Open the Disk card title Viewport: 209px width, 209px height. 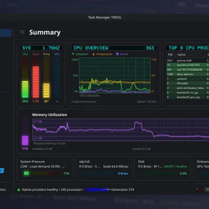[141, 161]
